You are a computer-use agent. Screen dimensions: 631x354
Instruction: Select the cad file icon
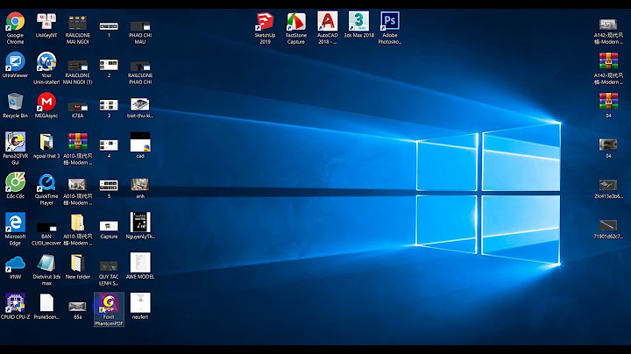click(140, 142)
